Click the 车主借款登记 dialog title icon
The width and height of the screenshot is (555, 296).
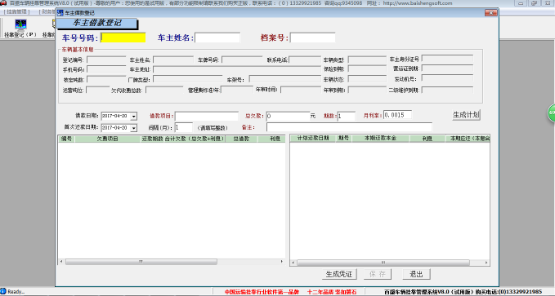coord(60,13)
